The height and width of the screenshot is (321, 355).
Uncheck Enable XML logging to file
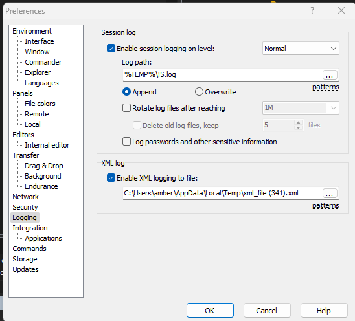111,178
